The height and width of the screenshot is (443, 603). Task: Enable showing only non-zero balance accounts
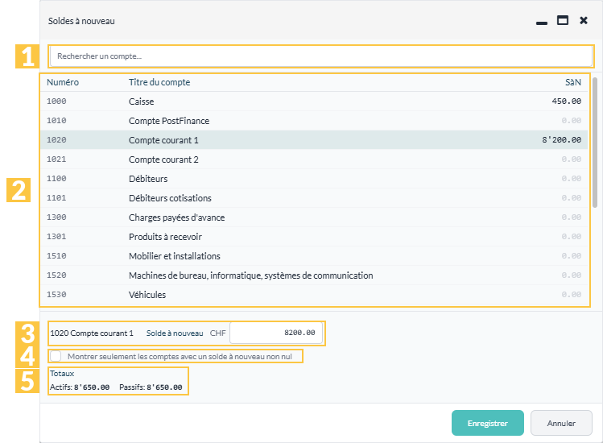(56, 356)
